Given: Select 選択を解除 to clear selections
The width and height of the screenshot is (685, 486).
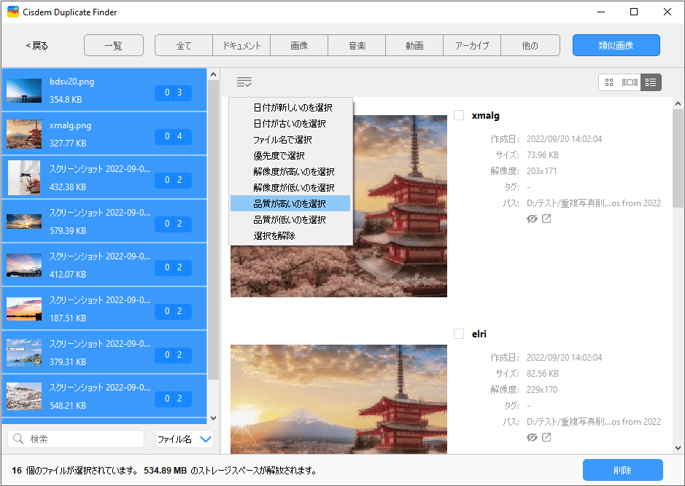Looking at the screenshot, I should 290,236.
